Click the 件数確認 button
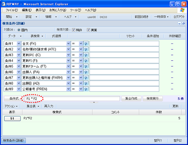This screenshot has height=145, width=188. click(175, 36)
